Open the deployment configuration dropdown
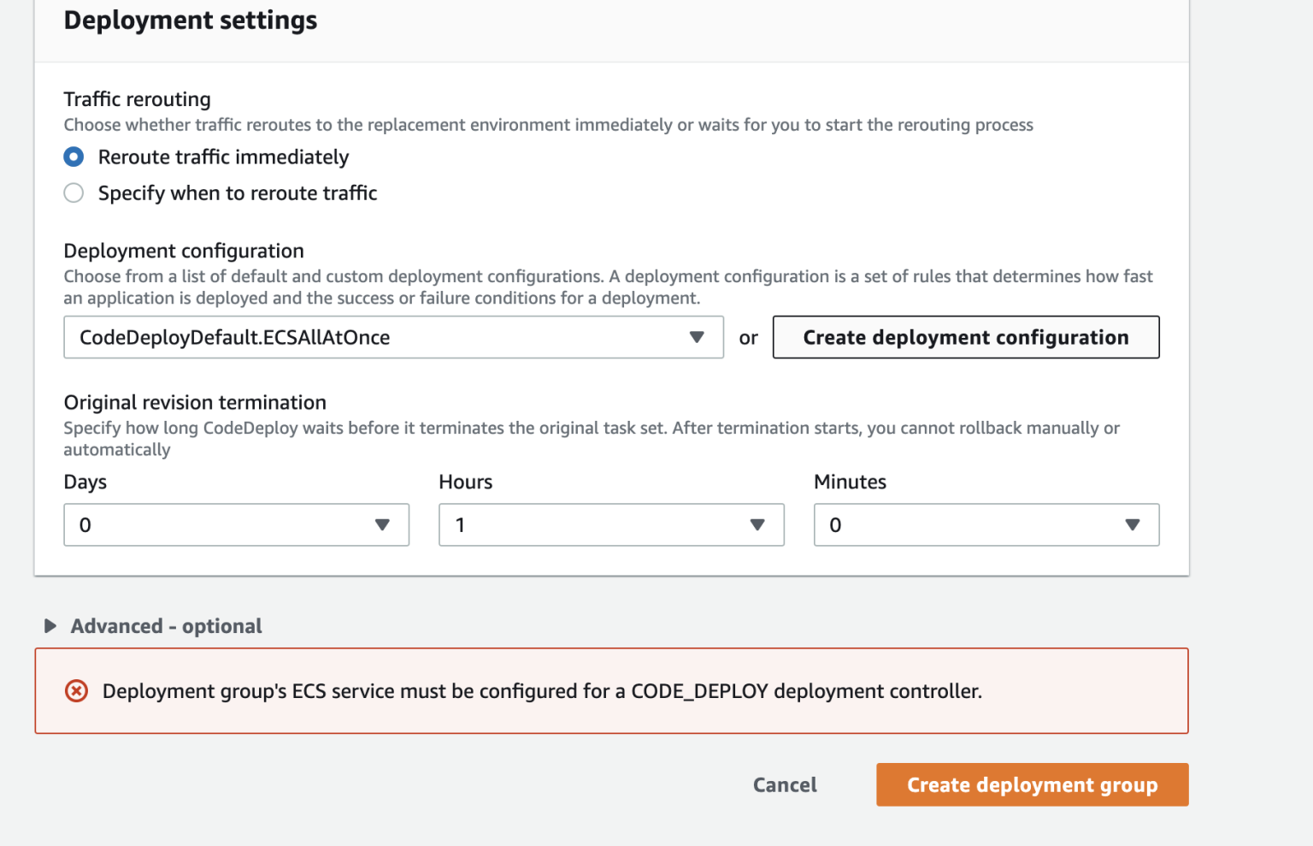 pos(393,337)
